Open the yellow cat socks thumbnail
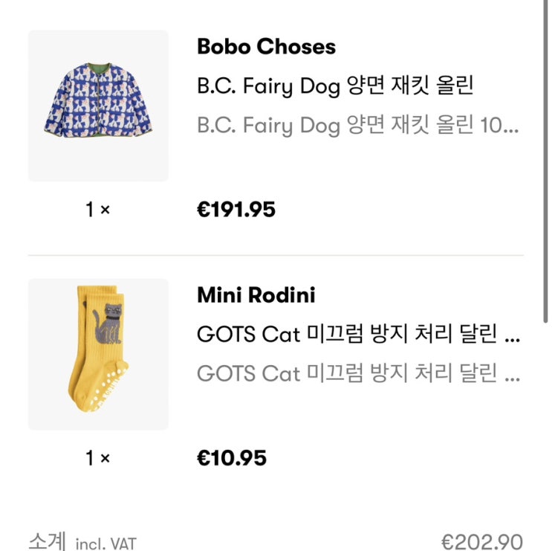This screenshot has width=552, height=551. [98, 354]
